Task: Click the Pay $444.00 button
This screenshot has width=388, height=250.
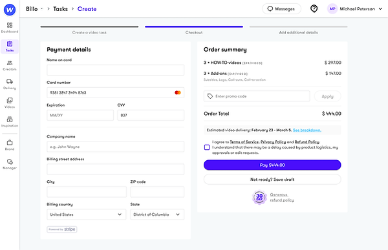Action: click(272, 165)
